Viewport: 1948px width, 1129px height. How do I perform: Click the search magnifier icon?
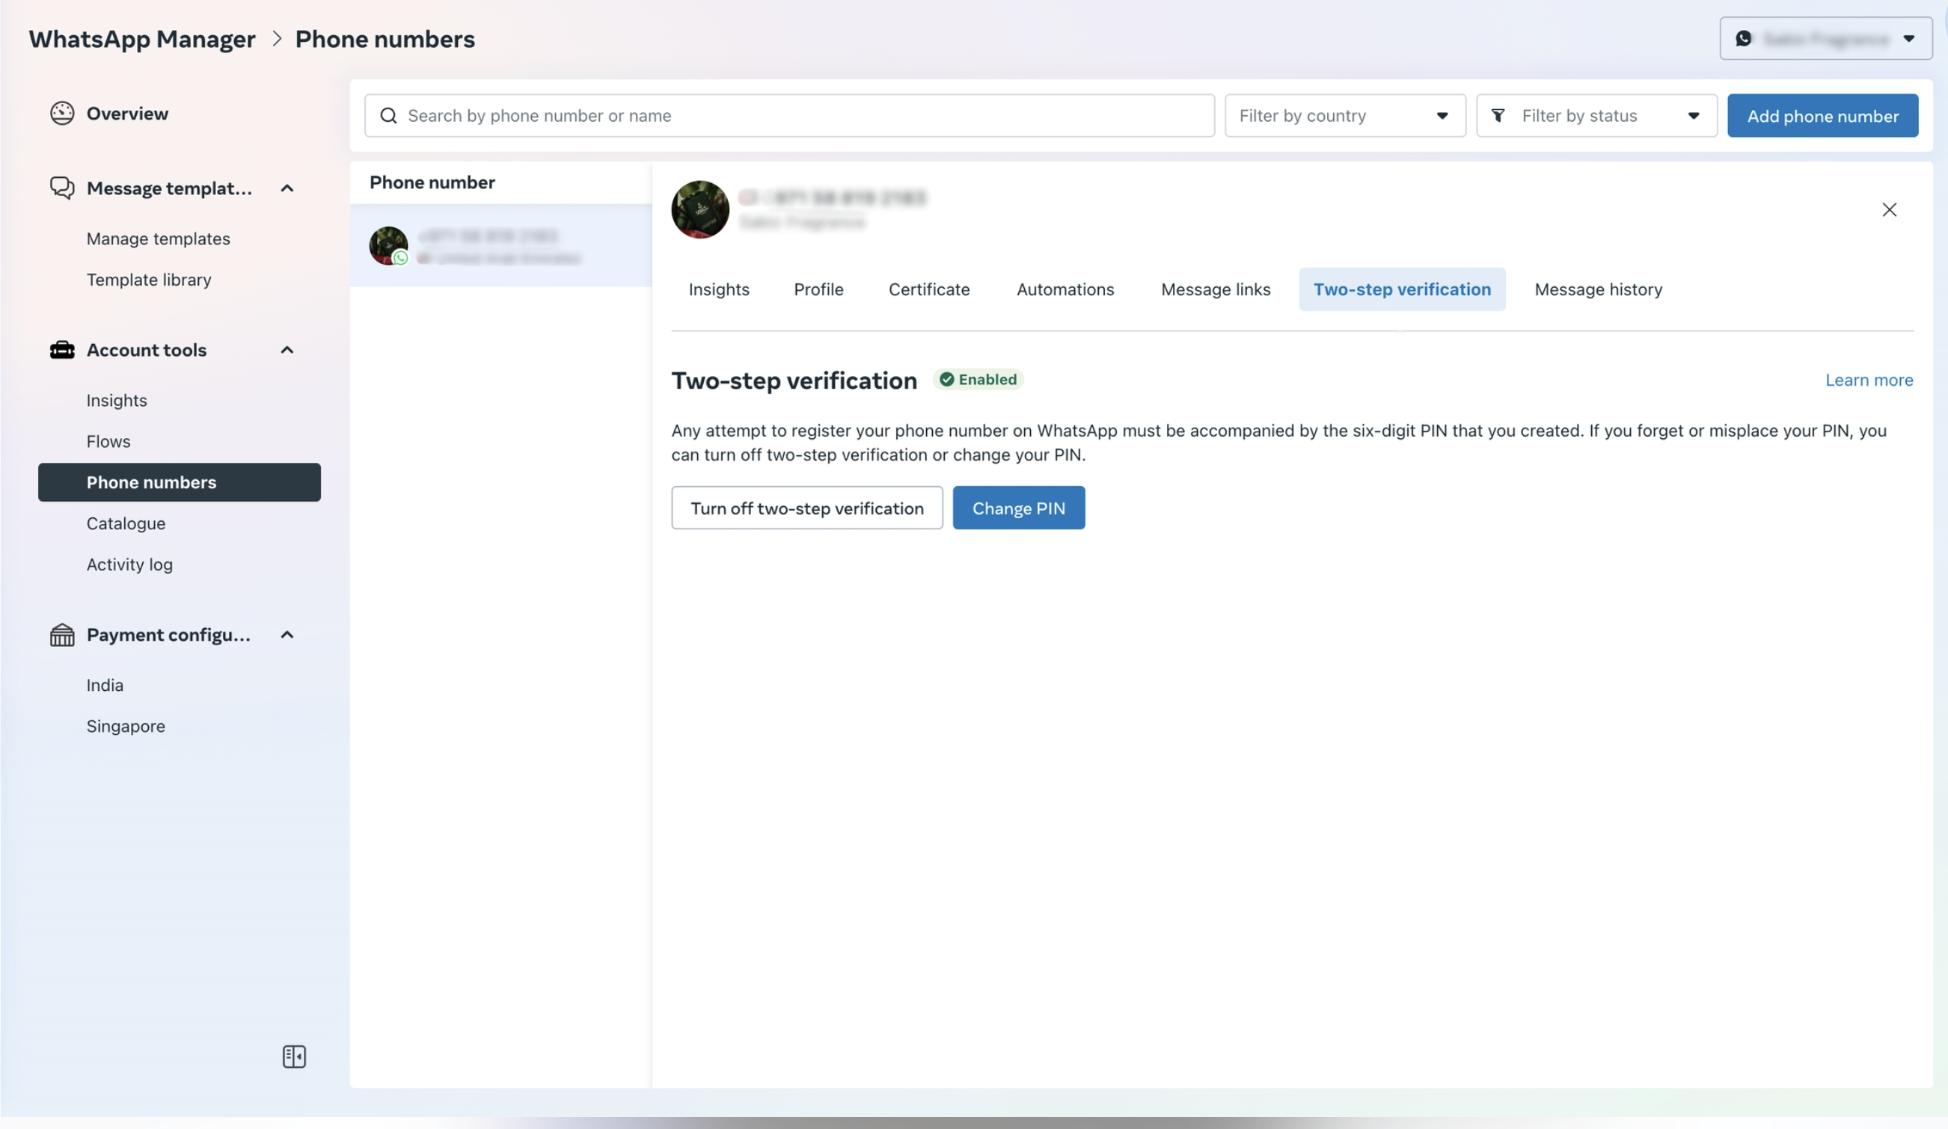coord(389,116)
